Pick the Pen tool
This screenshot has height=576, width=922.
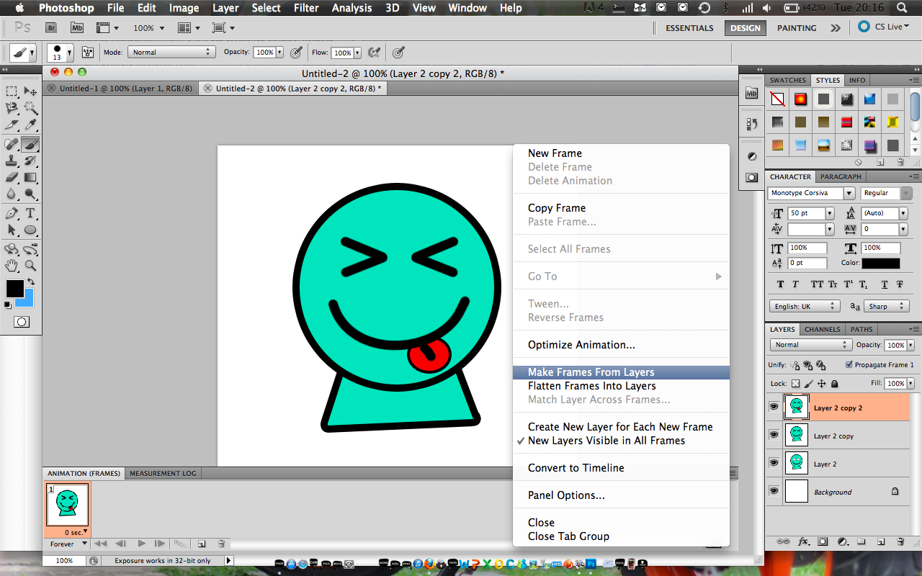pos(12,213)
